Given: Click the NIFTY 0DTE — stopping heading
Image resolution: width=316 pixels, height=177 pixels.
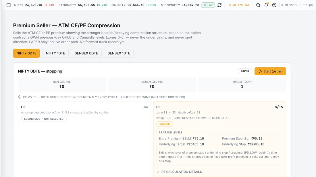Looking at the screenshot, I should (40, 71).
